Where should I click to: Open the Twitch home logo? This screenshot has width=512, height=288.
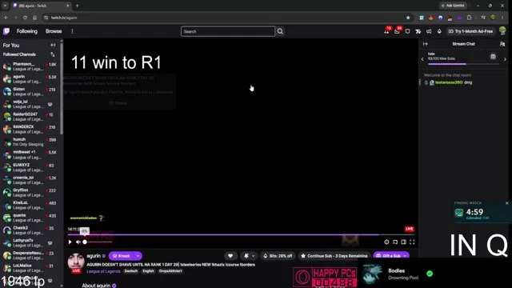click(x=6, y=31)
